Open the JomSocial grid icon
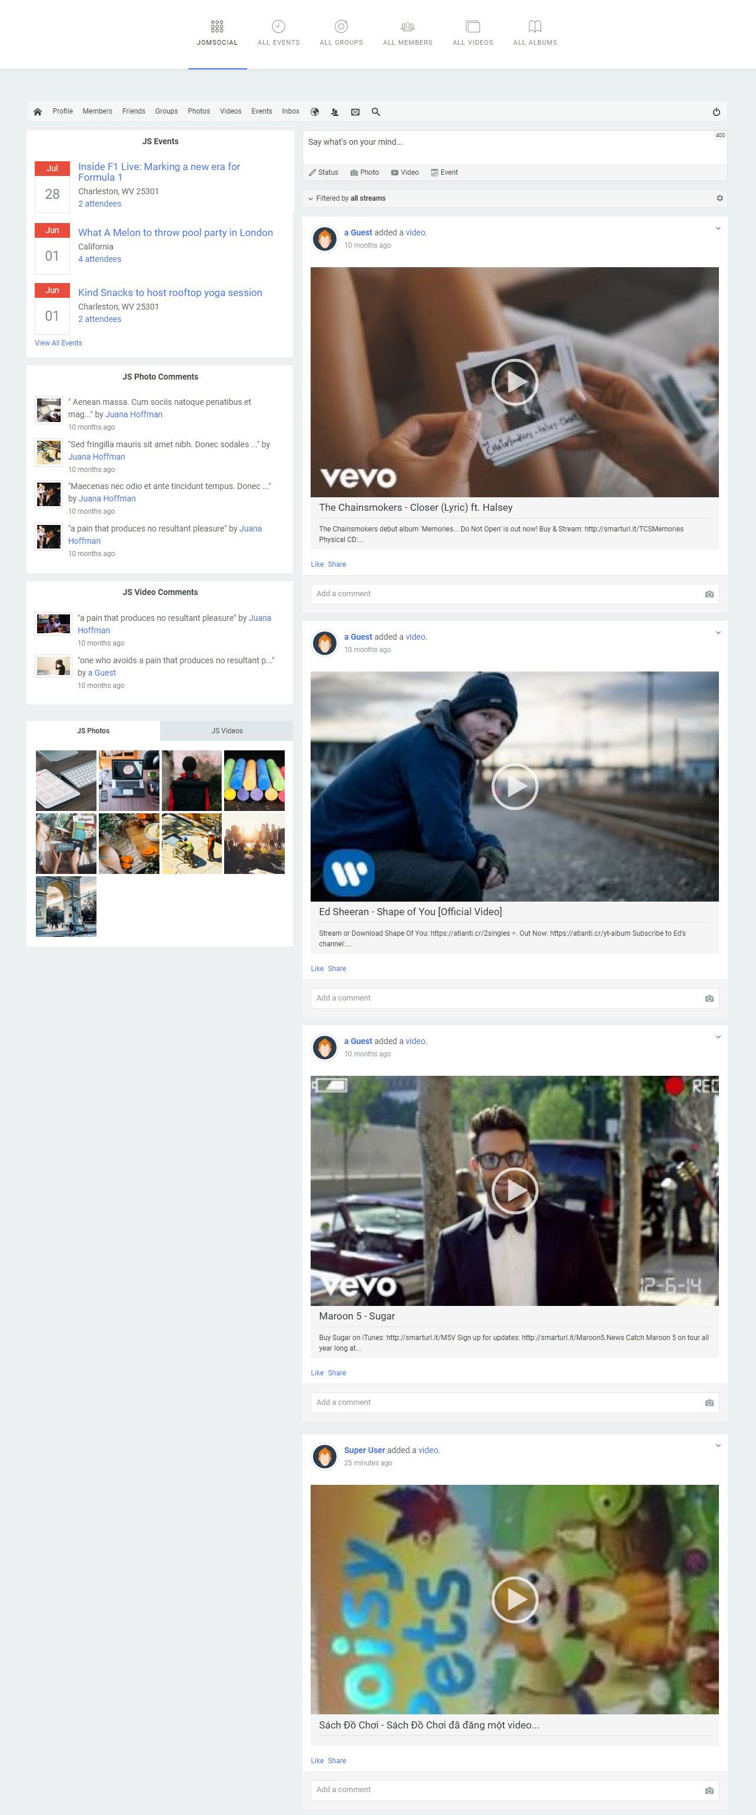The width and height of the screenshot is (756, 1815). coord(217,26)
